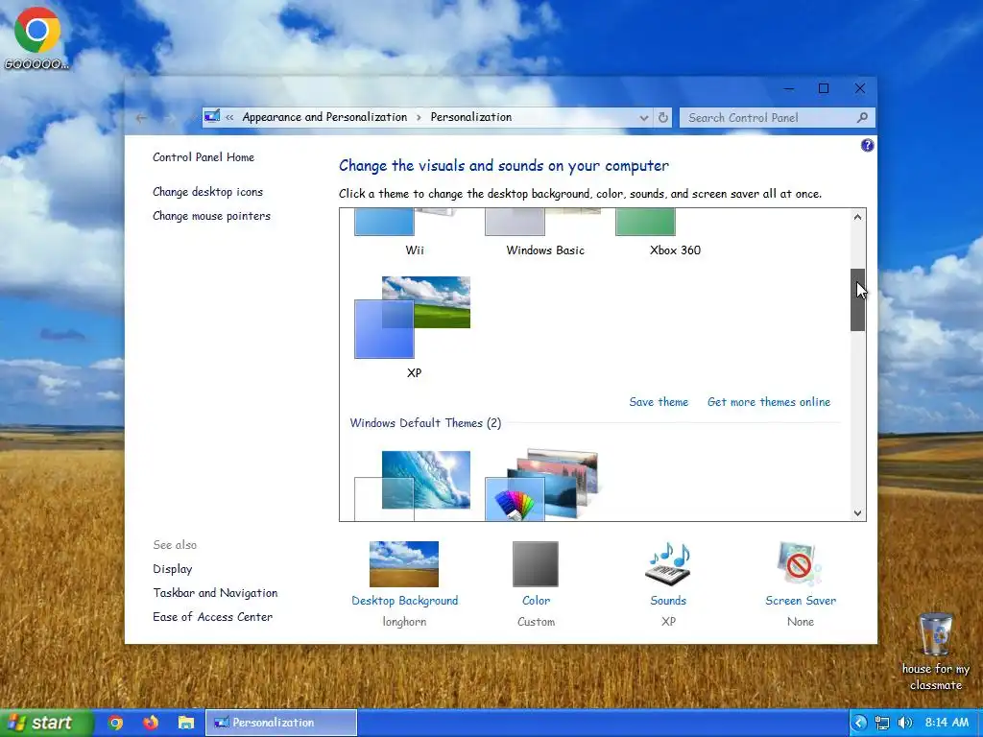The height and width of the screenshot is (737, 983).
Task: Click the theme list scroll up arrow
Action: click(857, 217)
